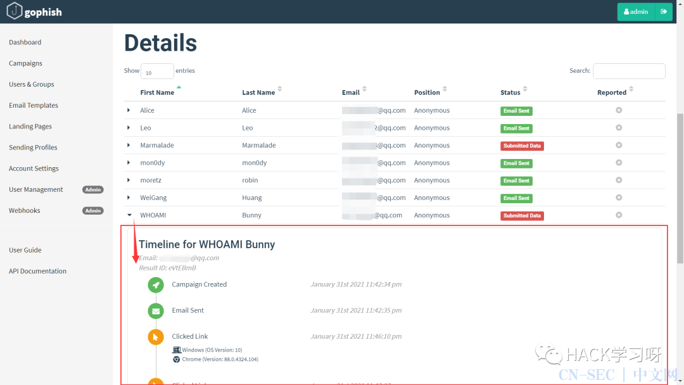Click the Email Sent envelope icon

[x=156, y=311]
